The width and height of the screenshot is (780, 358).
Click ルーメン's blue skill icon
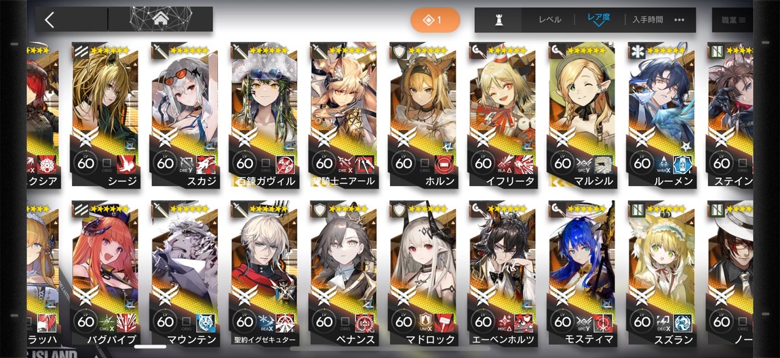click(682, 164)
